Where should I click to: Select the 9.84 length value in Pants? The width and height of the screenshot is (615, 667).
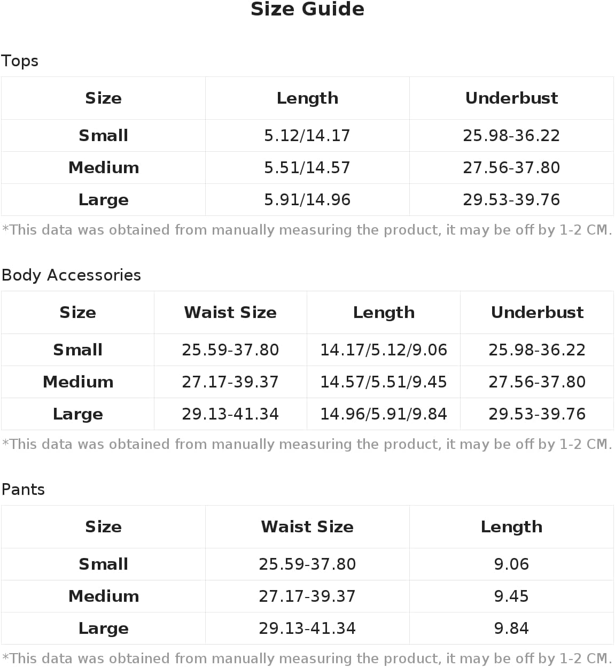tap(511, 629)
